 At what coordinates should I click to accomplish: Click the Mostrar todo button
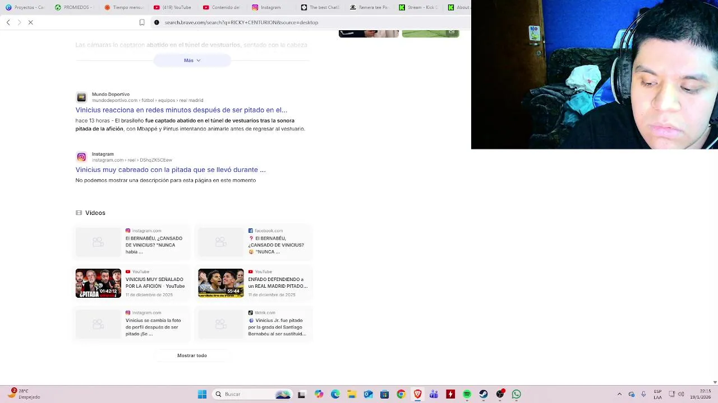tap(192, 355)
